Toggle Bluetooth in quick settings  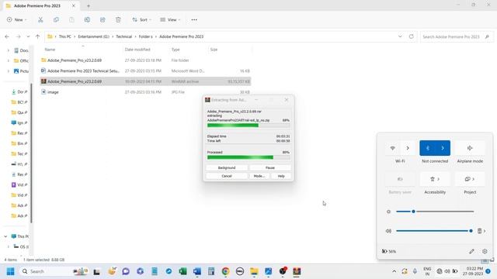point(428,148)
